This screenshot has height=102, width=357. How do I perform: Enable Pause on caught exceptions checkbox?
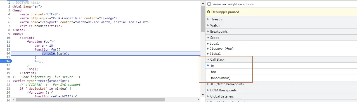pos(209,4)
